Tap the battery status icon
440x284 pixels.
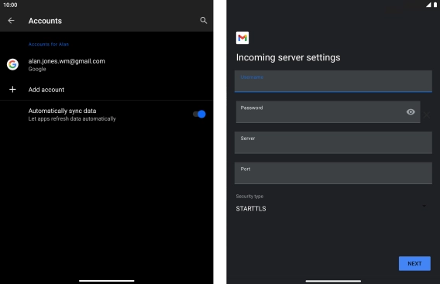click(435, 5)
